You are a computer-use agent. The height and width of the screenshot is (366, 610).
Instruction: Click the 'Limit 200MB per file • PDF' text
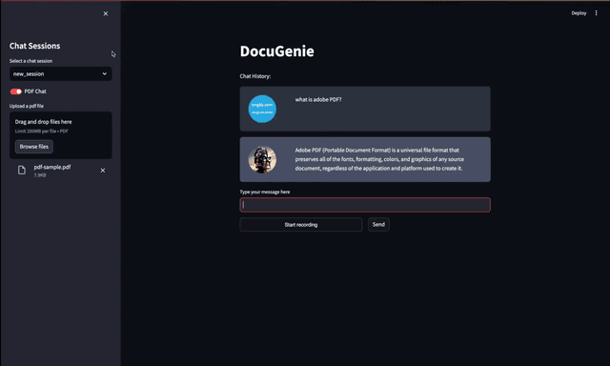(x=42, y=132)
